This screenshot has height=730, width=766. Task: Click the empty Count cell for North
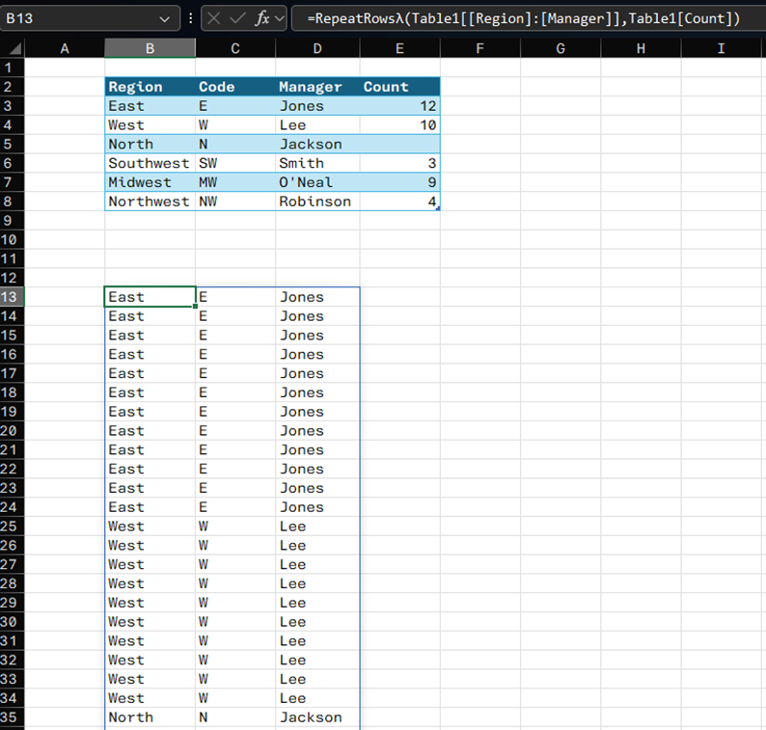pyautogui.click(x=399, y=144)
